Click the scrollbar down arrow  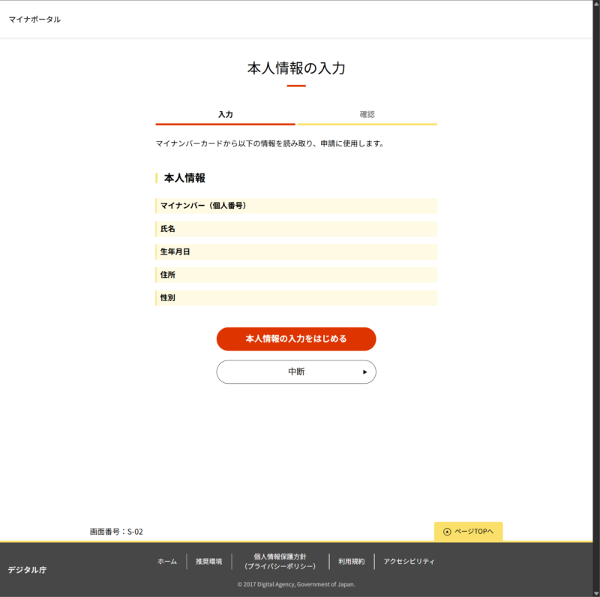(595, 592)
